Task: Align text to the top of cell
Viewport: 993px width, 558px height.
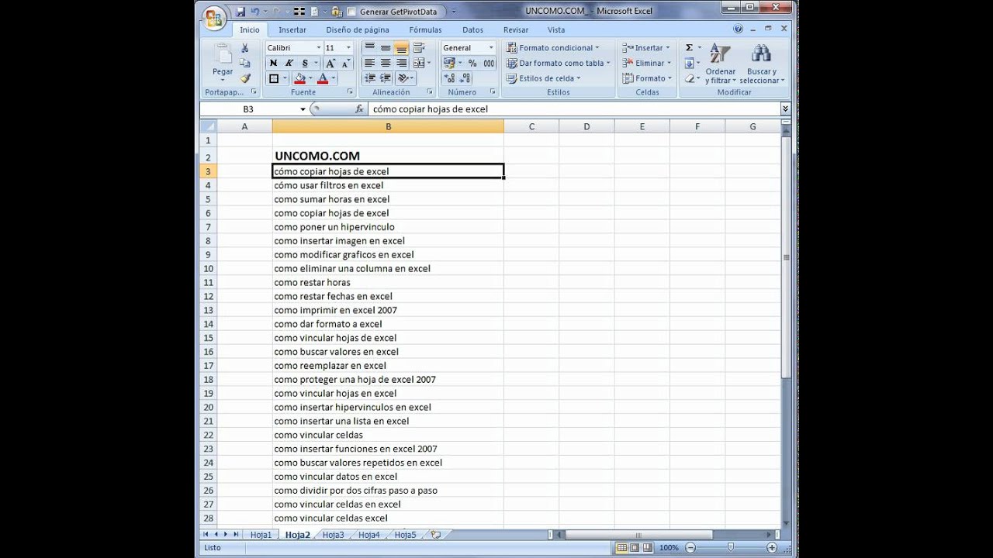Action: point(370,47)
